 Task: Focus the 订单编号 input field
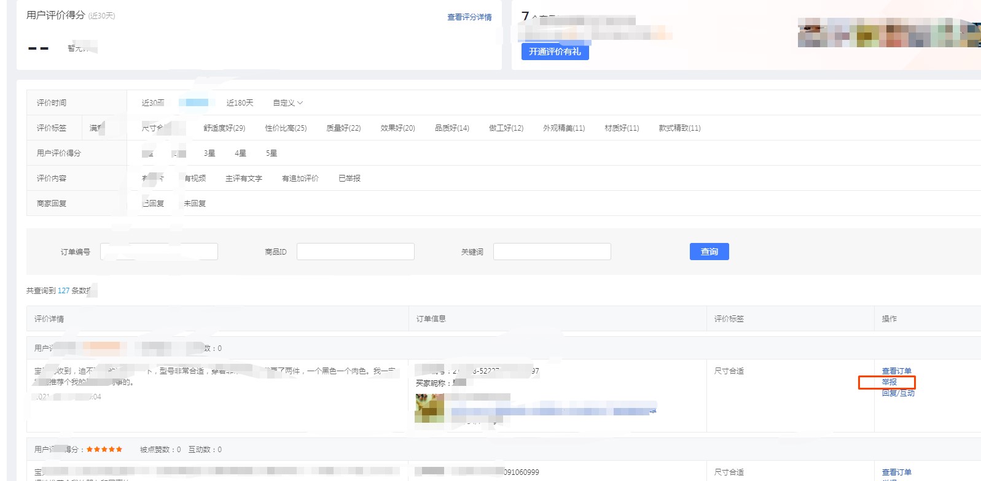[159, 252]
